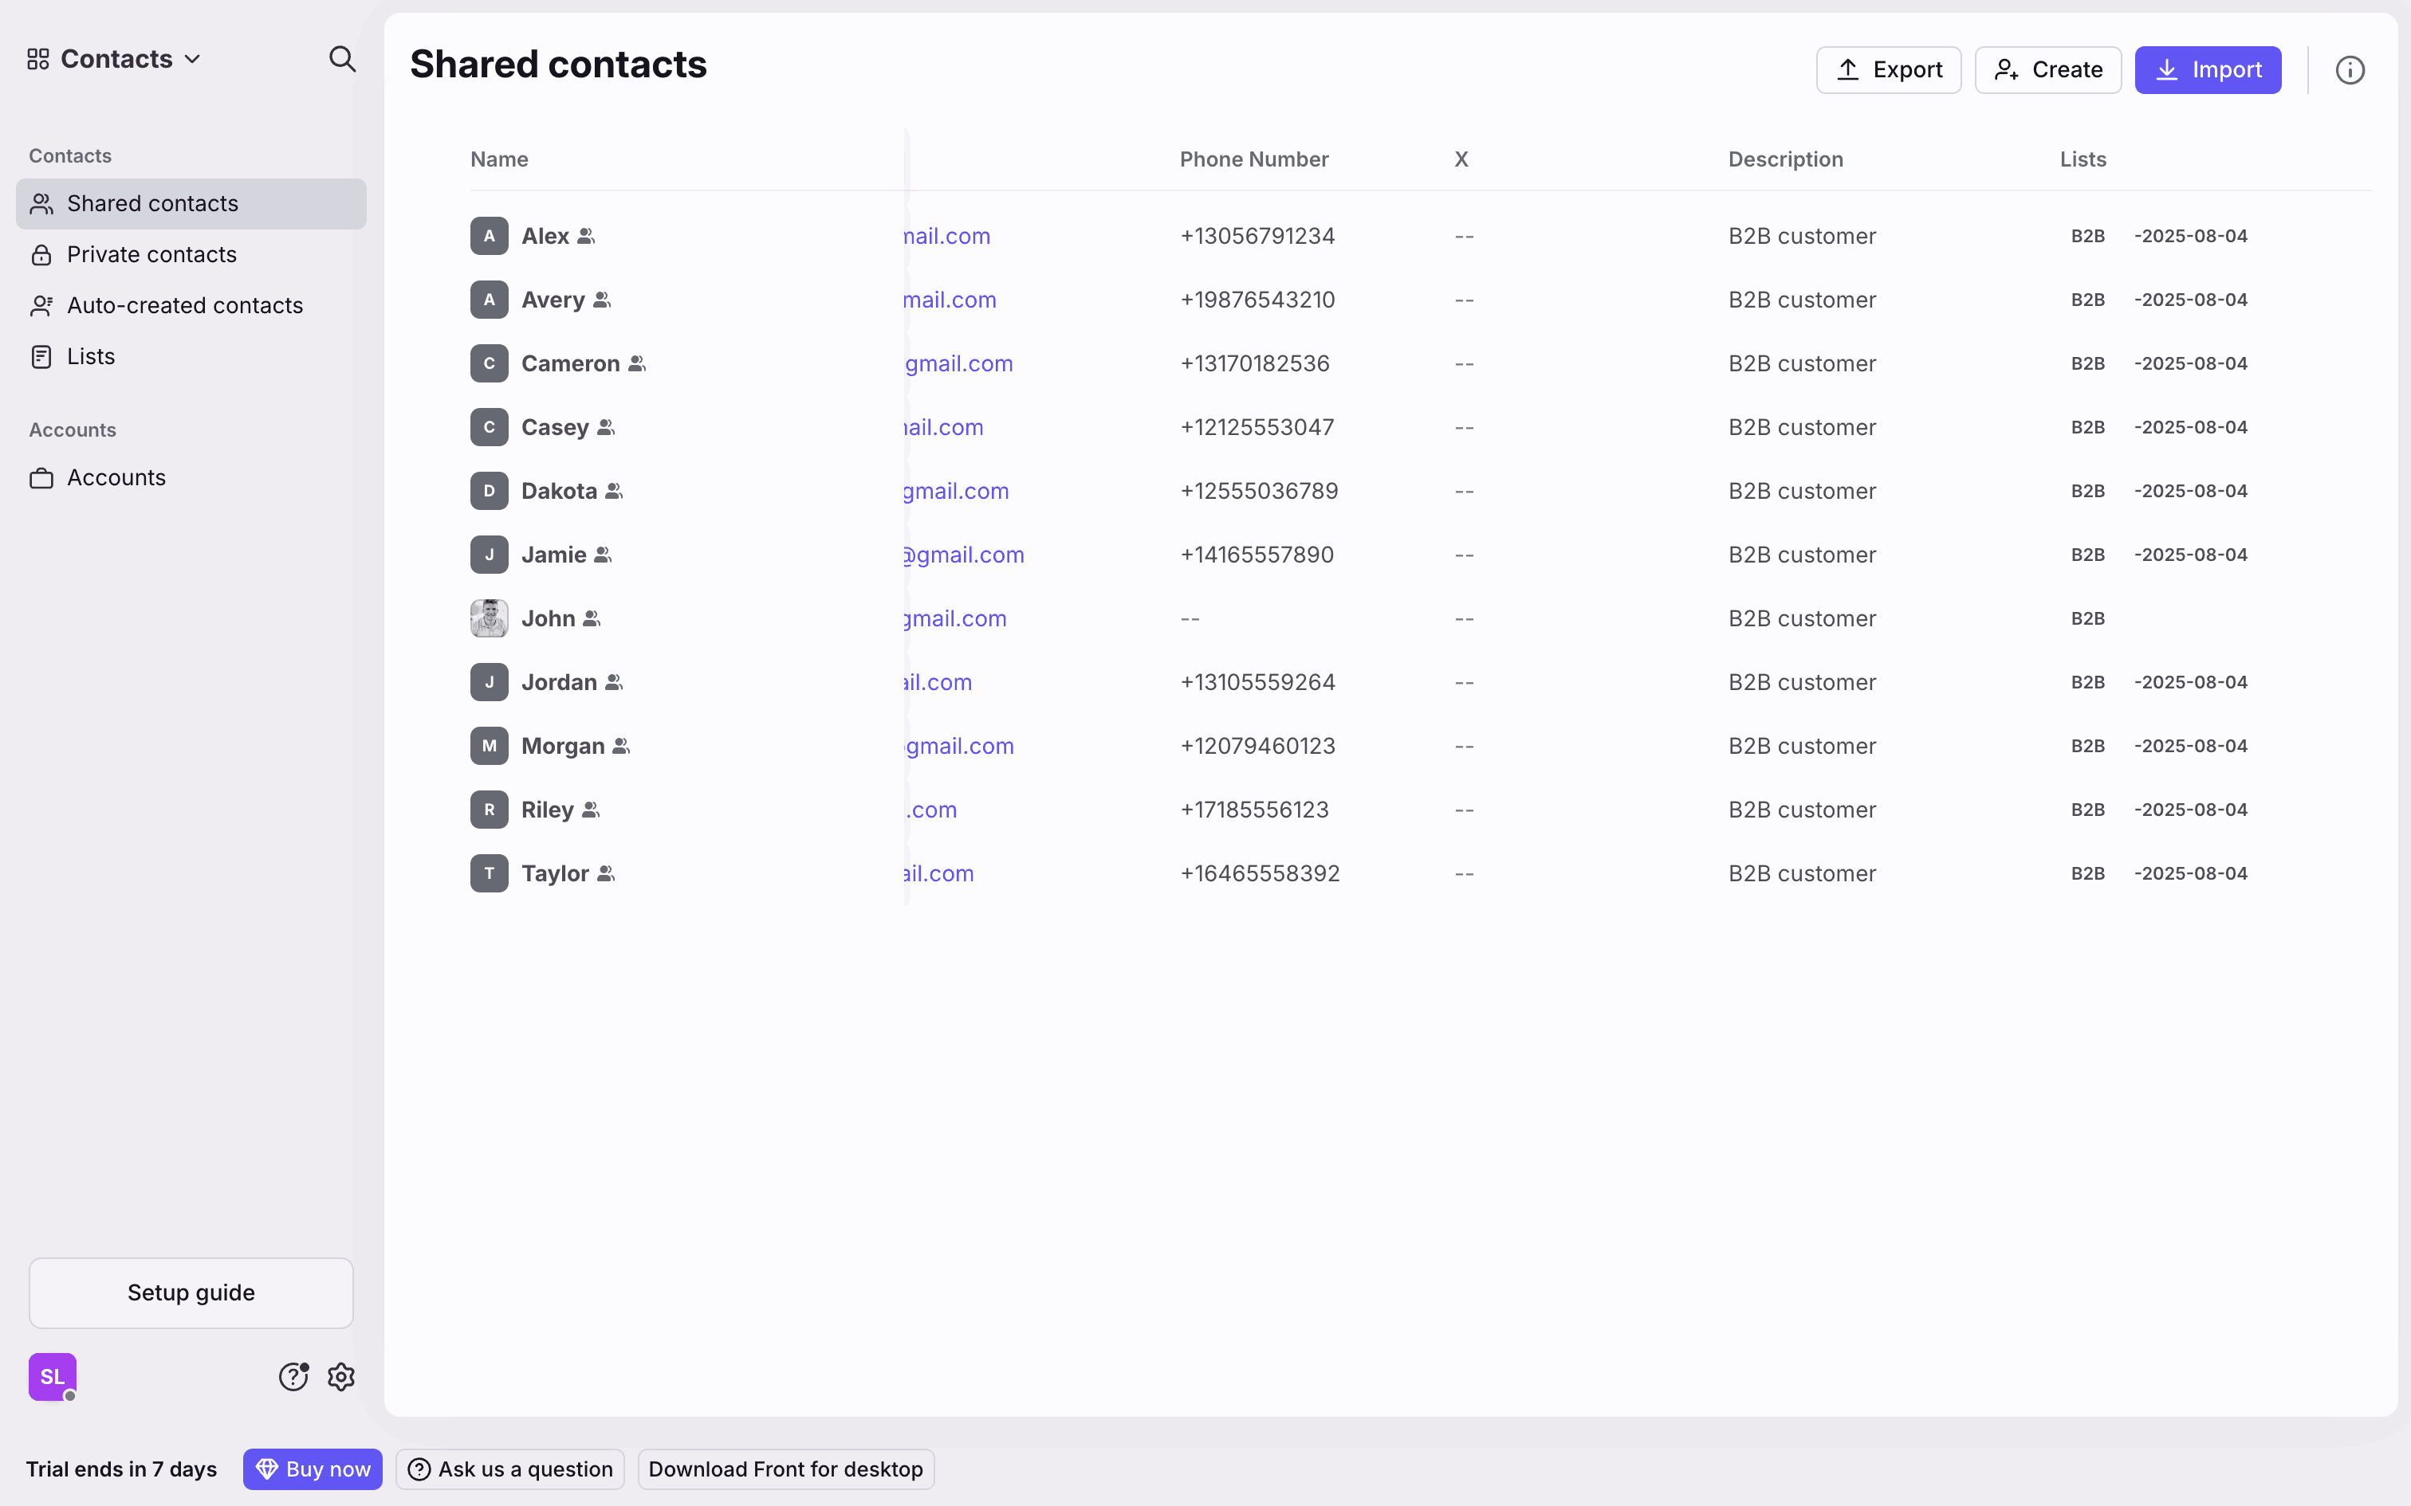The image size is (2411, 1506).
Task: Click the Export button
Action: [x=1888, y=70]
